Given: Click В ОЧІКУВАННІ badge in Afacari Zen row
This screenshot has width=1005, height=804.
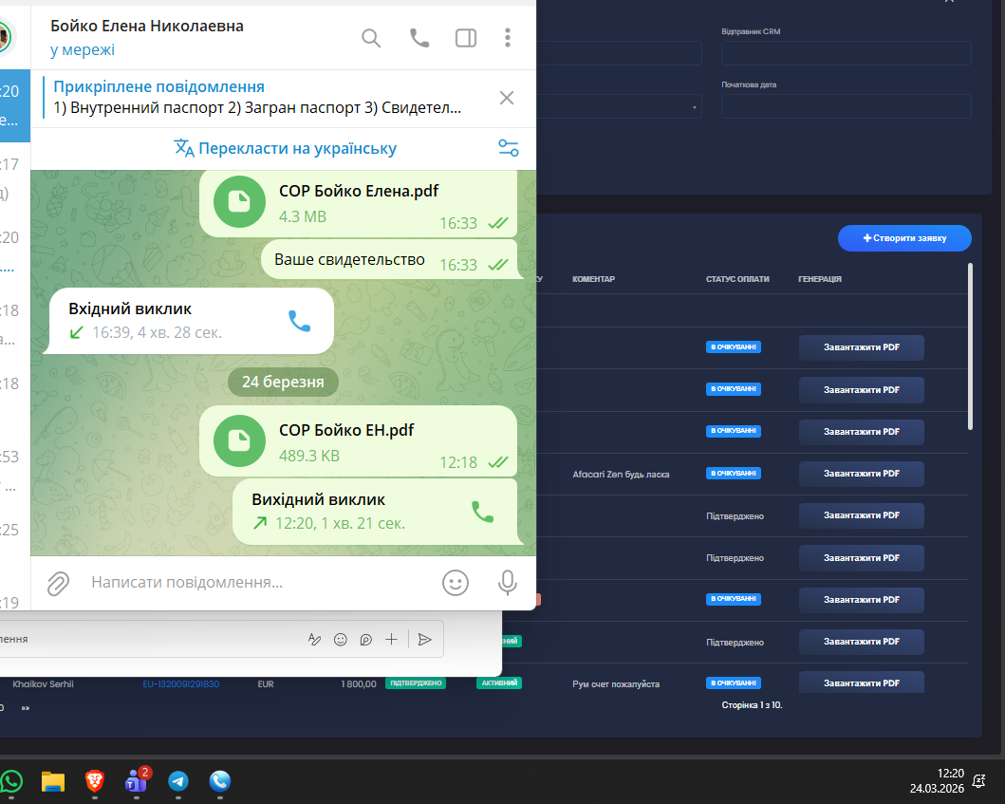Looking at the screenshot, I should [734, 473].
